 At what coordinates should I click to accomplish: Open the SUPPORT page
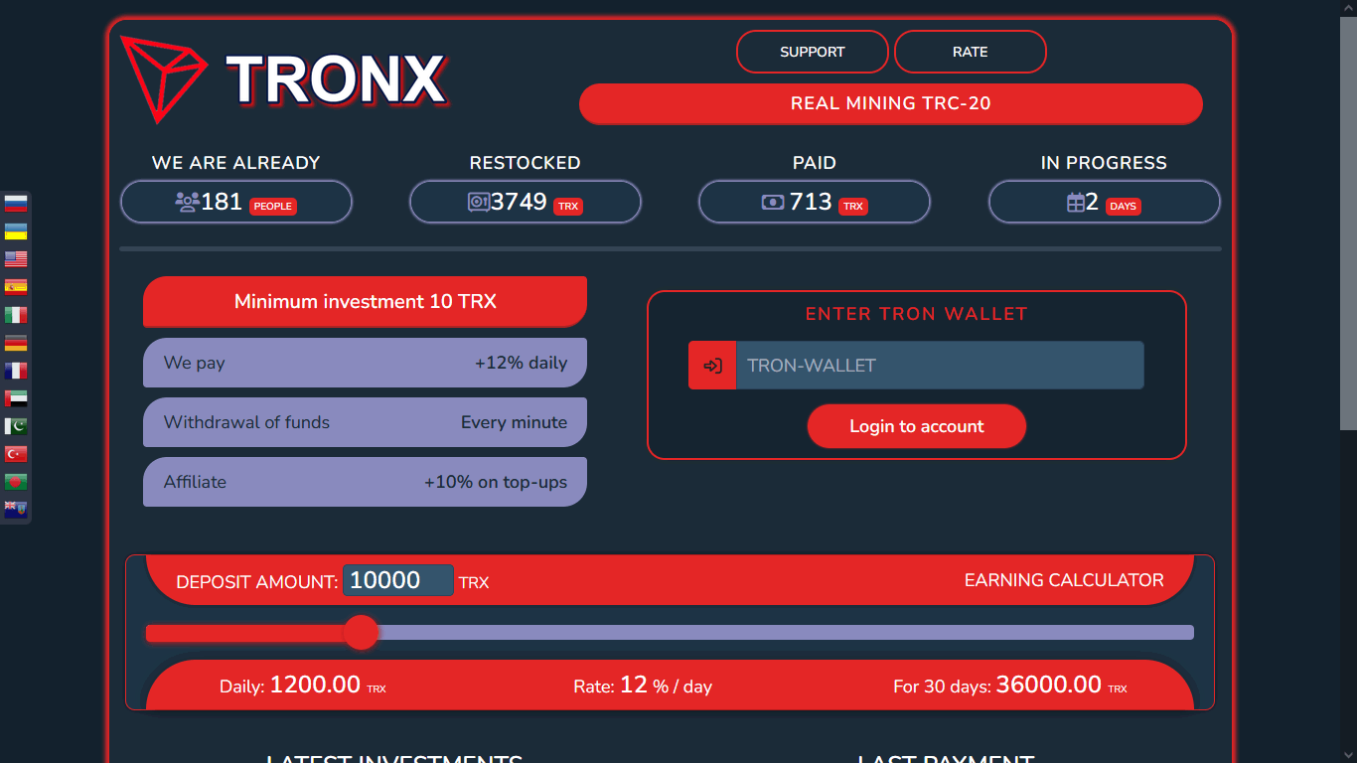[813, 52]
